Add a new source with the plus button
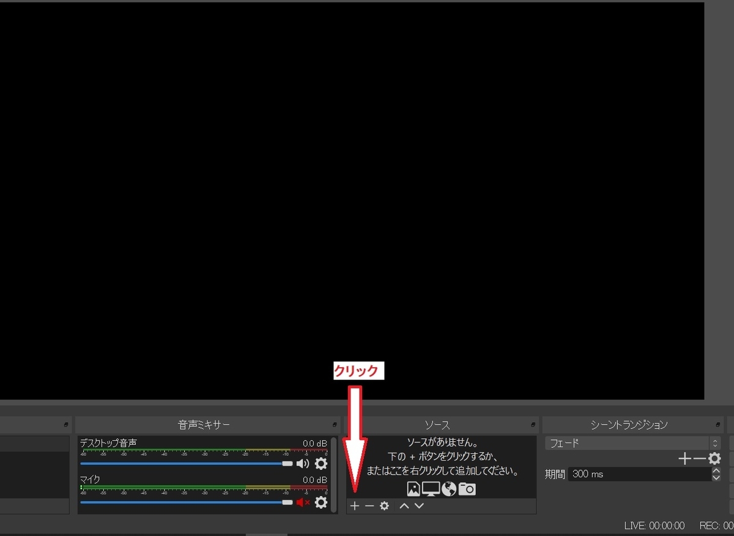 click(x=354, y=506)
